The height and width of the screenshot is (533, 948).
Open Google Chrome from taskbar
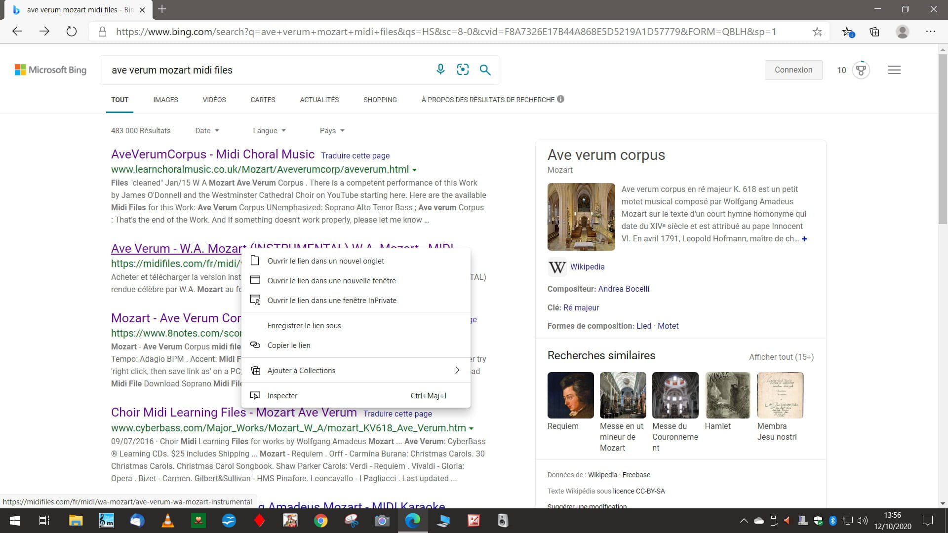(x=321, y=521)
